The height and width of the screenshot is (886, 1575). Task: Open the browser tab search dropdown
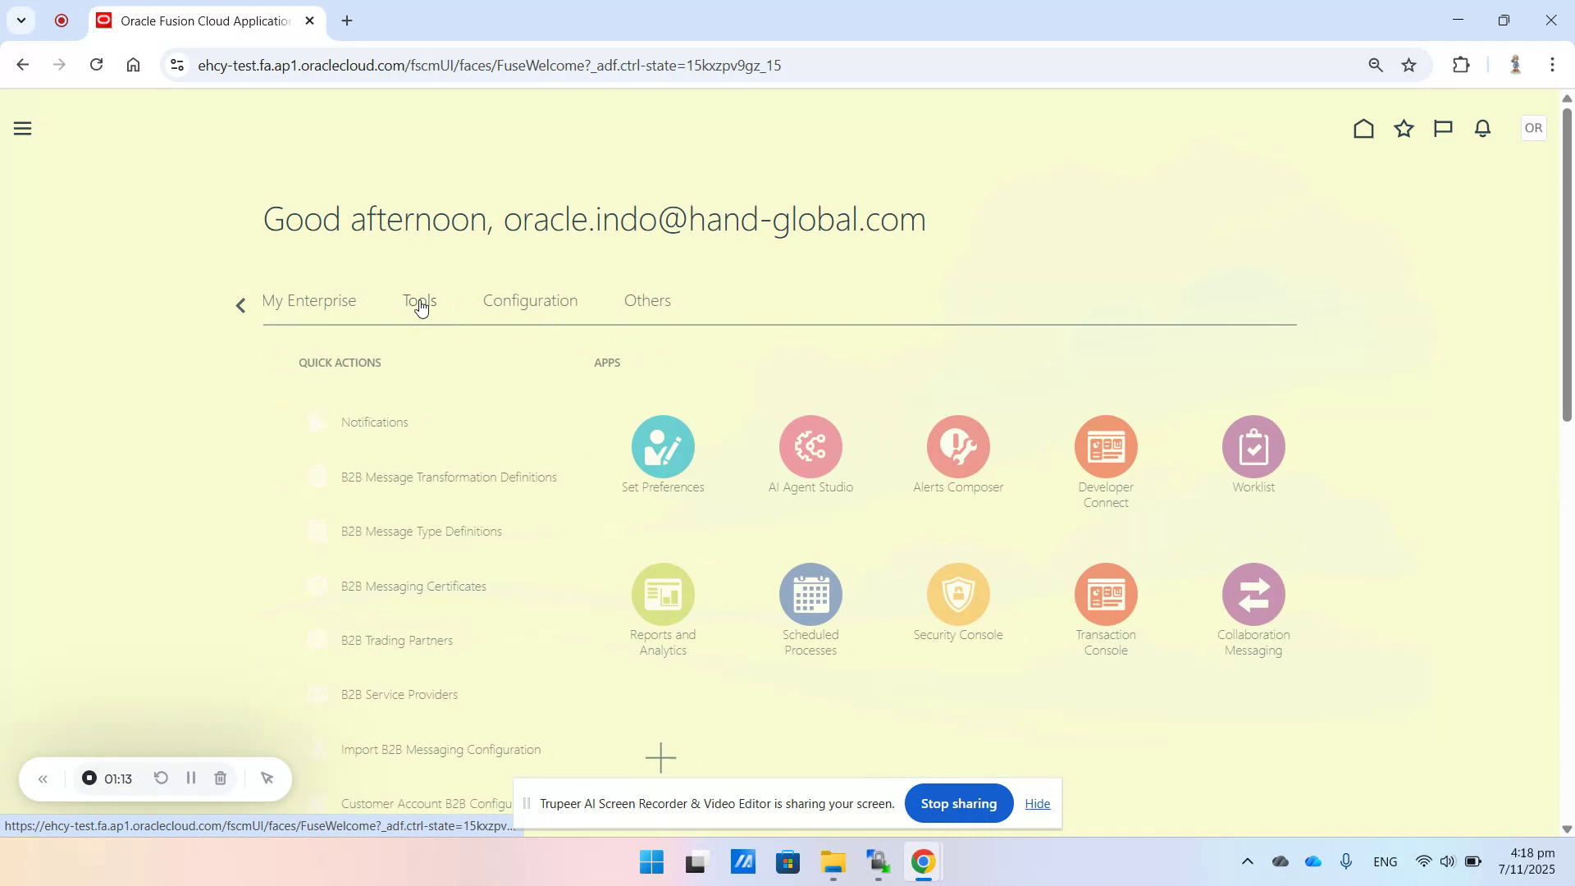coord(21,21)
